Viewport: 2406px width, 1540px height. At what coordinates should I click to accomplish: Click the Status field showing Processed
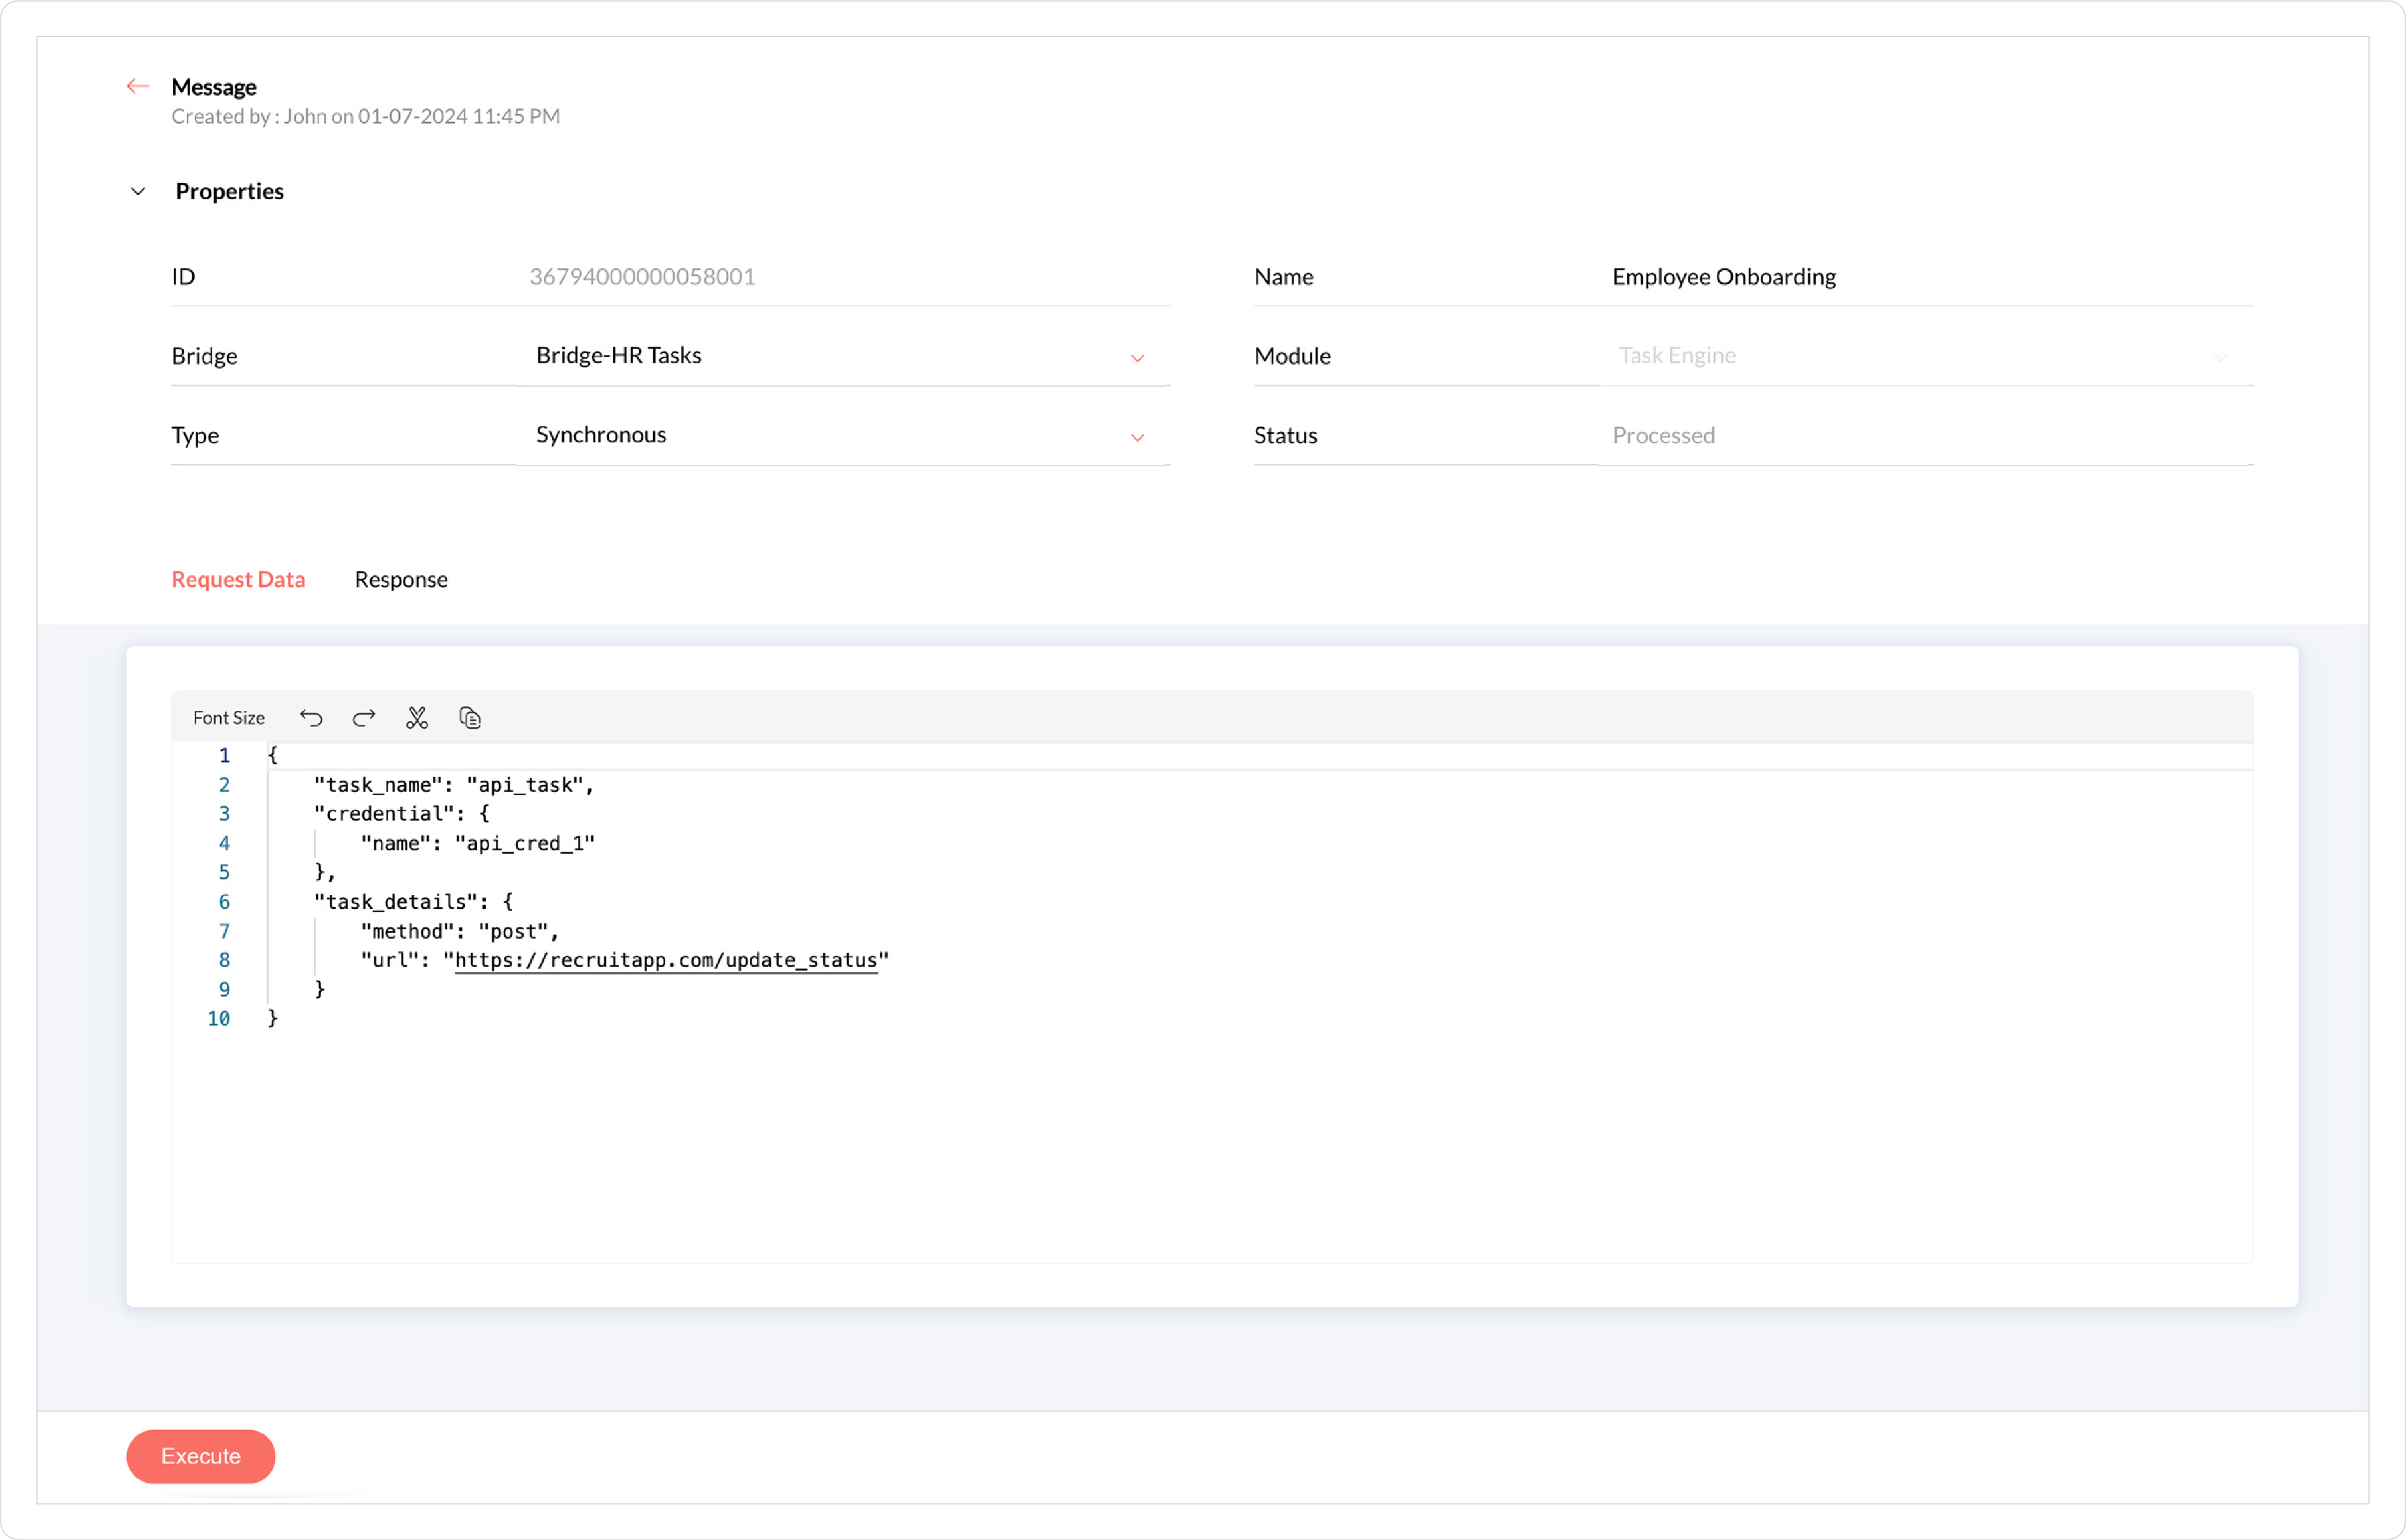coord(1663,435)
